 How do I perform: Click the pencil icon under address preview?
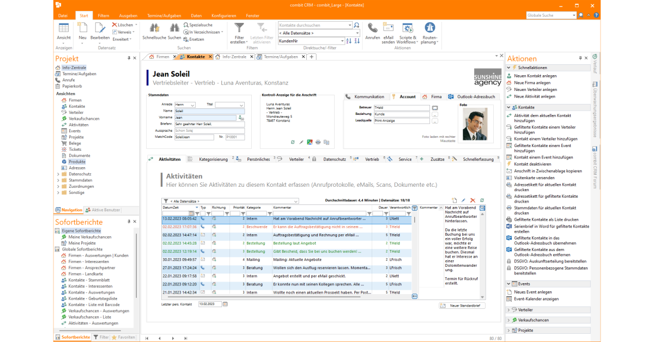coord(301,142)
